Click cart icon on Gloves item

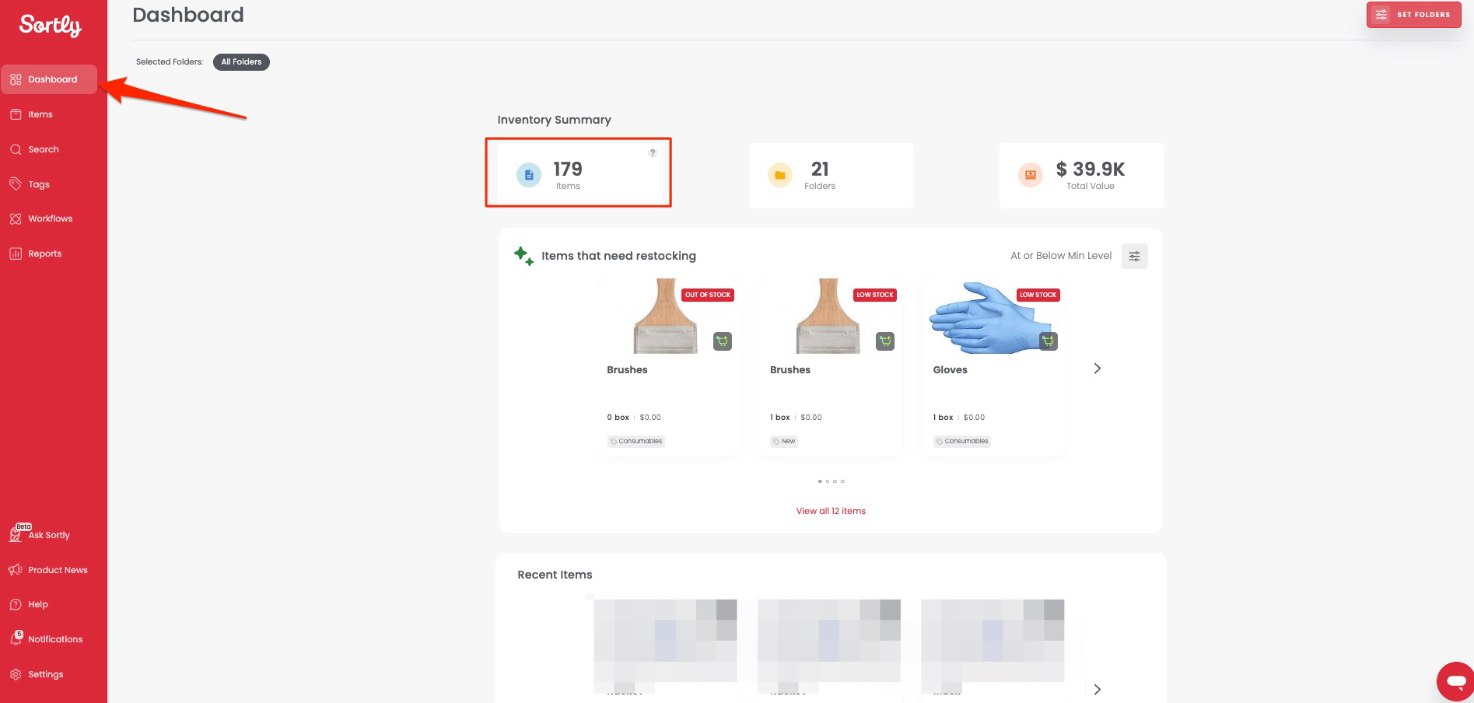point(1049,341)
